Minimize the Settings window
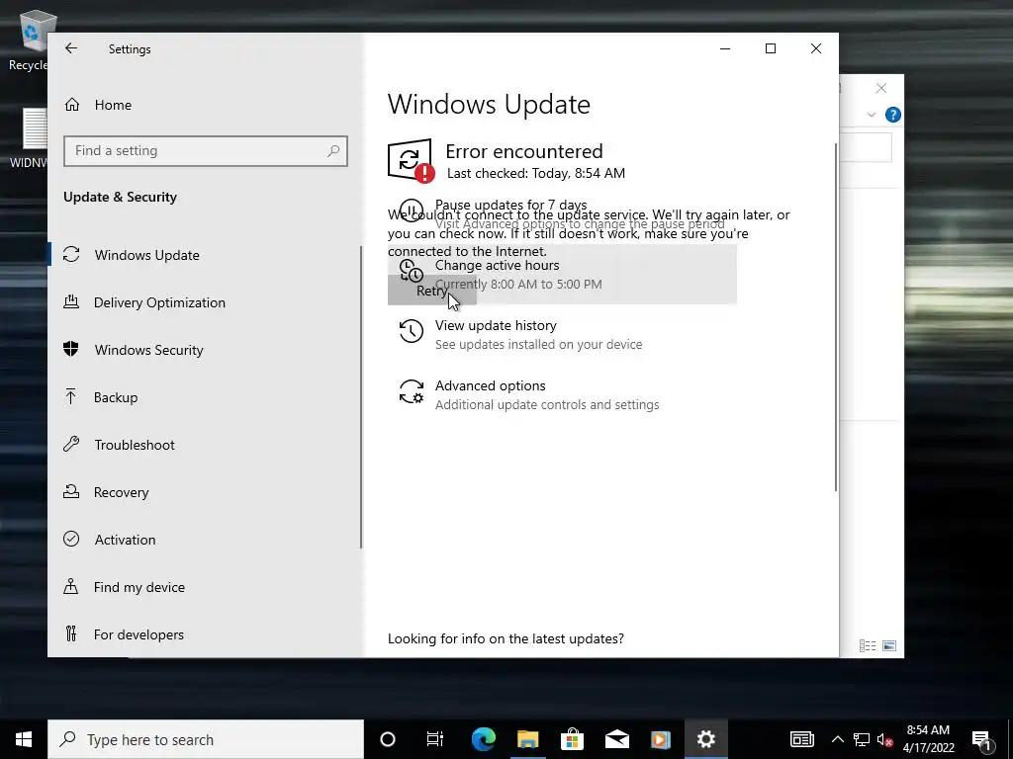 (725, 48)
